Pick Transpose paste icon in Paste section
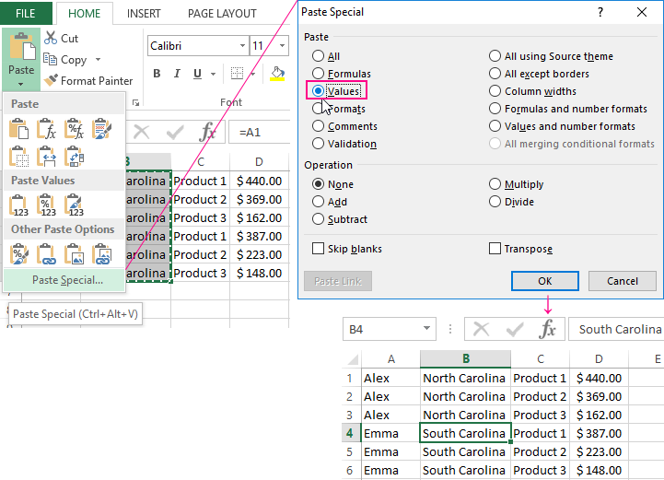 tap(76, 157)
